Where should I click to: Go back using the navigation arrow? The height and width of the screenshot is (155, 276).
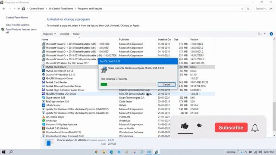pyautogui.click(x=4, y=9)
